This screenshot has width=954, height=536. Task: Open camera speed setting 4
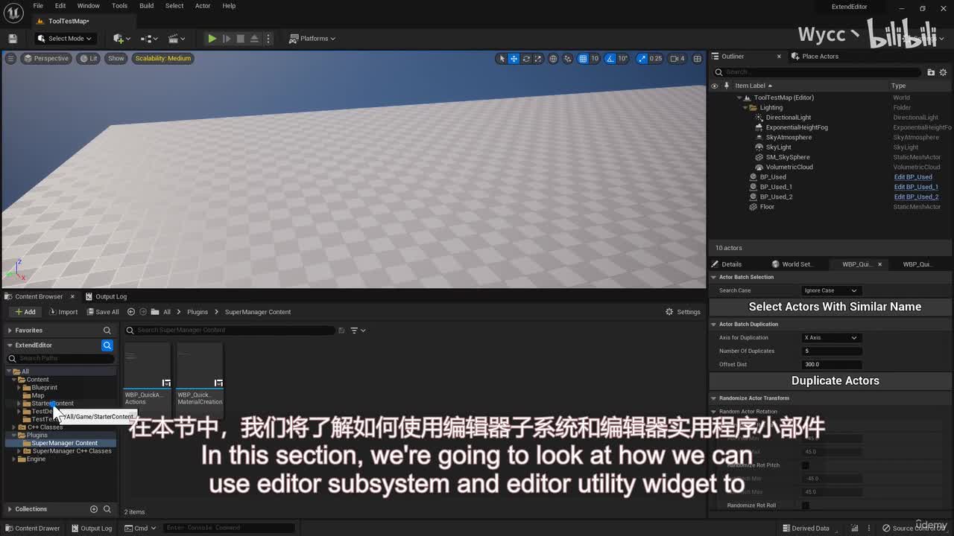677,58
